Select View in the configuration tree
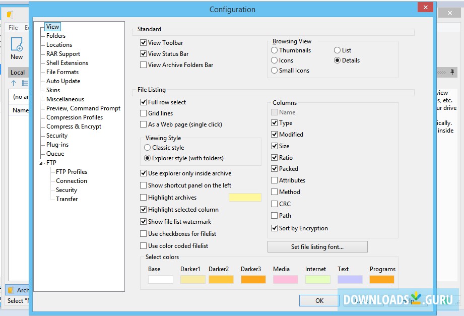This screenshot has height=316, width=464. coord(53,27)
